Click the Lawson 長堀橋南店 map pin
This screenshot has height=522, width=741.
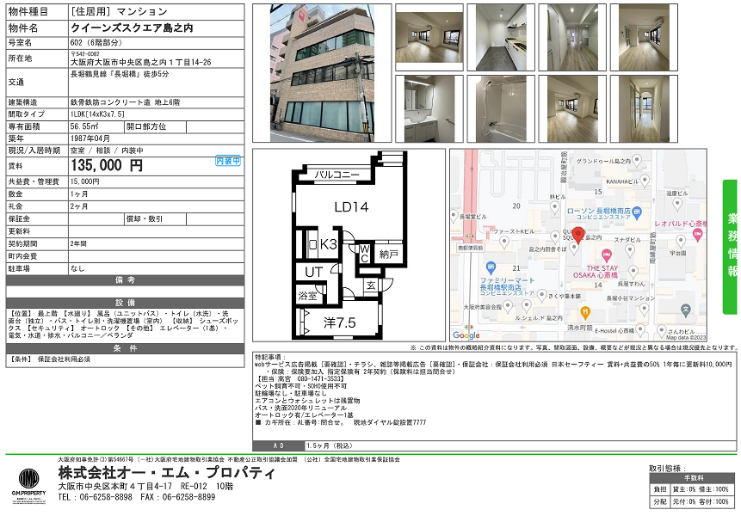[x=637, y=212]
